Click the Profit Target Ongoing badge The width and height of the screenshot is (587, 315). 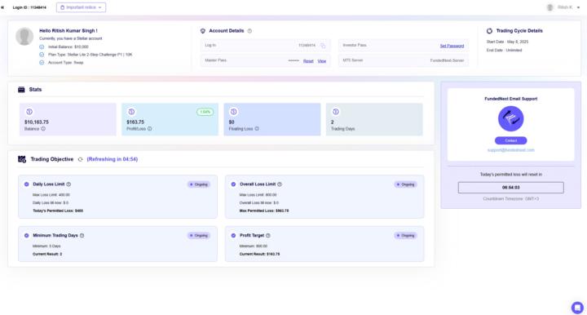(405, 236)
